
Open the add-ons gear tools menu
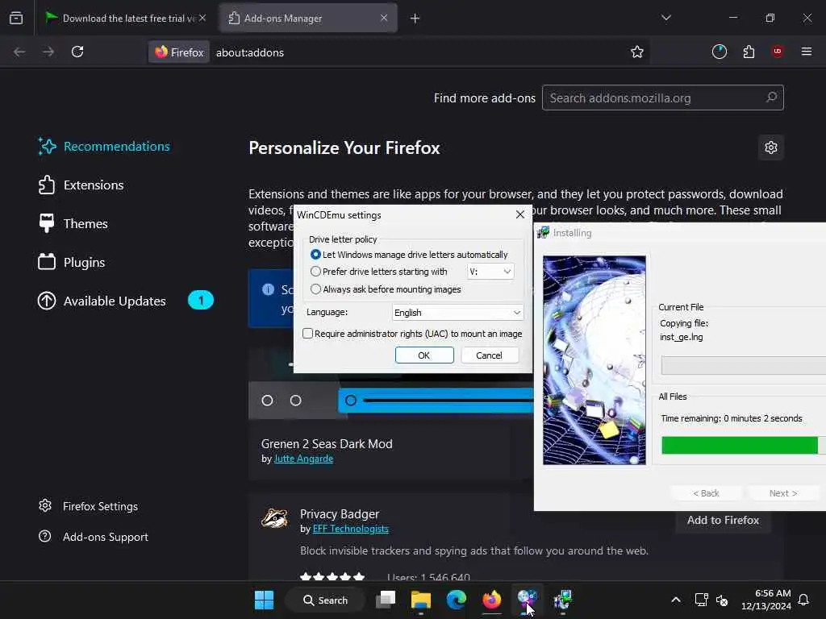coord(770,147)
